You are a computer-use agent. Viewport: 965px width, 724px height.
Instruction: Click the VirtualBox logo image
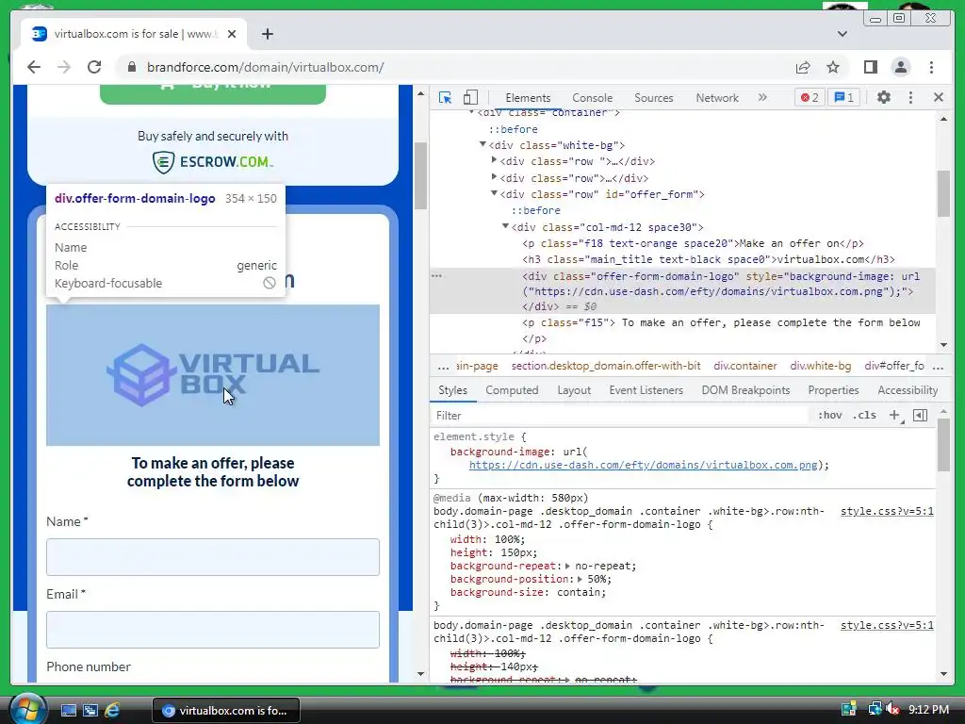[x=213, y=375]
